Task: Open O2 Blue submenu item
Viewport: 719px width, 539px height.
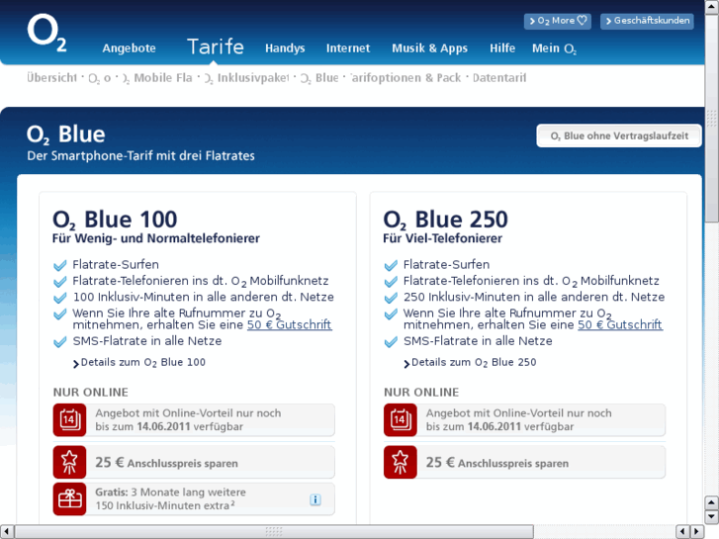Action: point(319,78)
